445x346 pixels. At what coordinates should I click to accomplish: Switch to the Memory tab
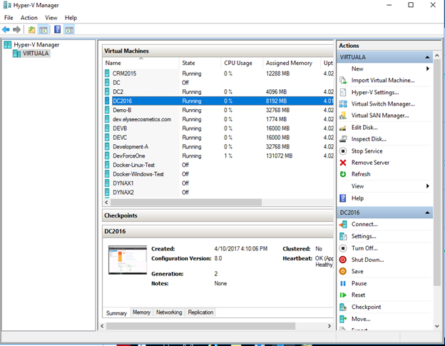(x=141, y=312)
